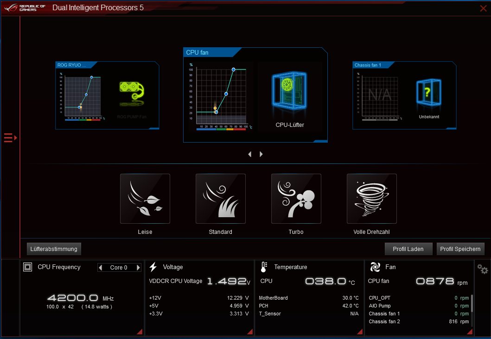This screenshot has height=339, width=491.
Task: Click the 'MotherBoard' temperature row
Action: [x=309, y=298]
